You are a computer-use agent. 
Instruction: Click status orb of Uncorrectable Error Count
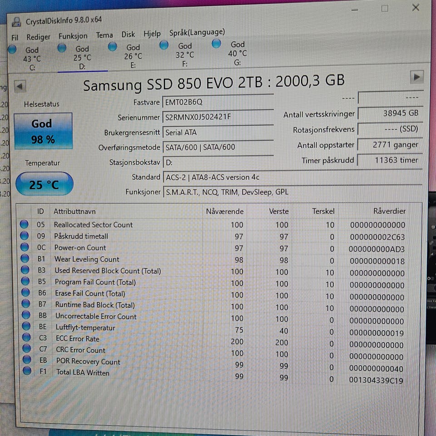[x=26, y=315]
